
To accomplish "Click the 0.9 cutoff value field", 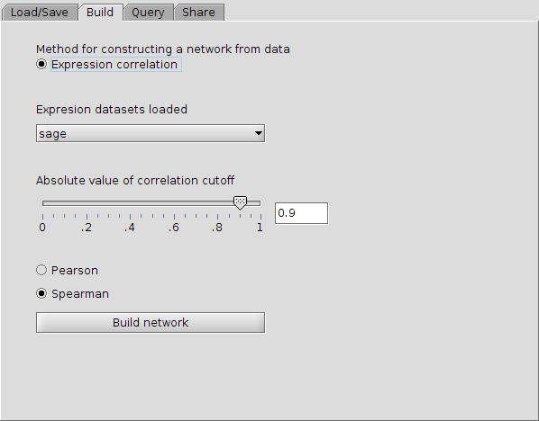I will (x=301, y=213).
